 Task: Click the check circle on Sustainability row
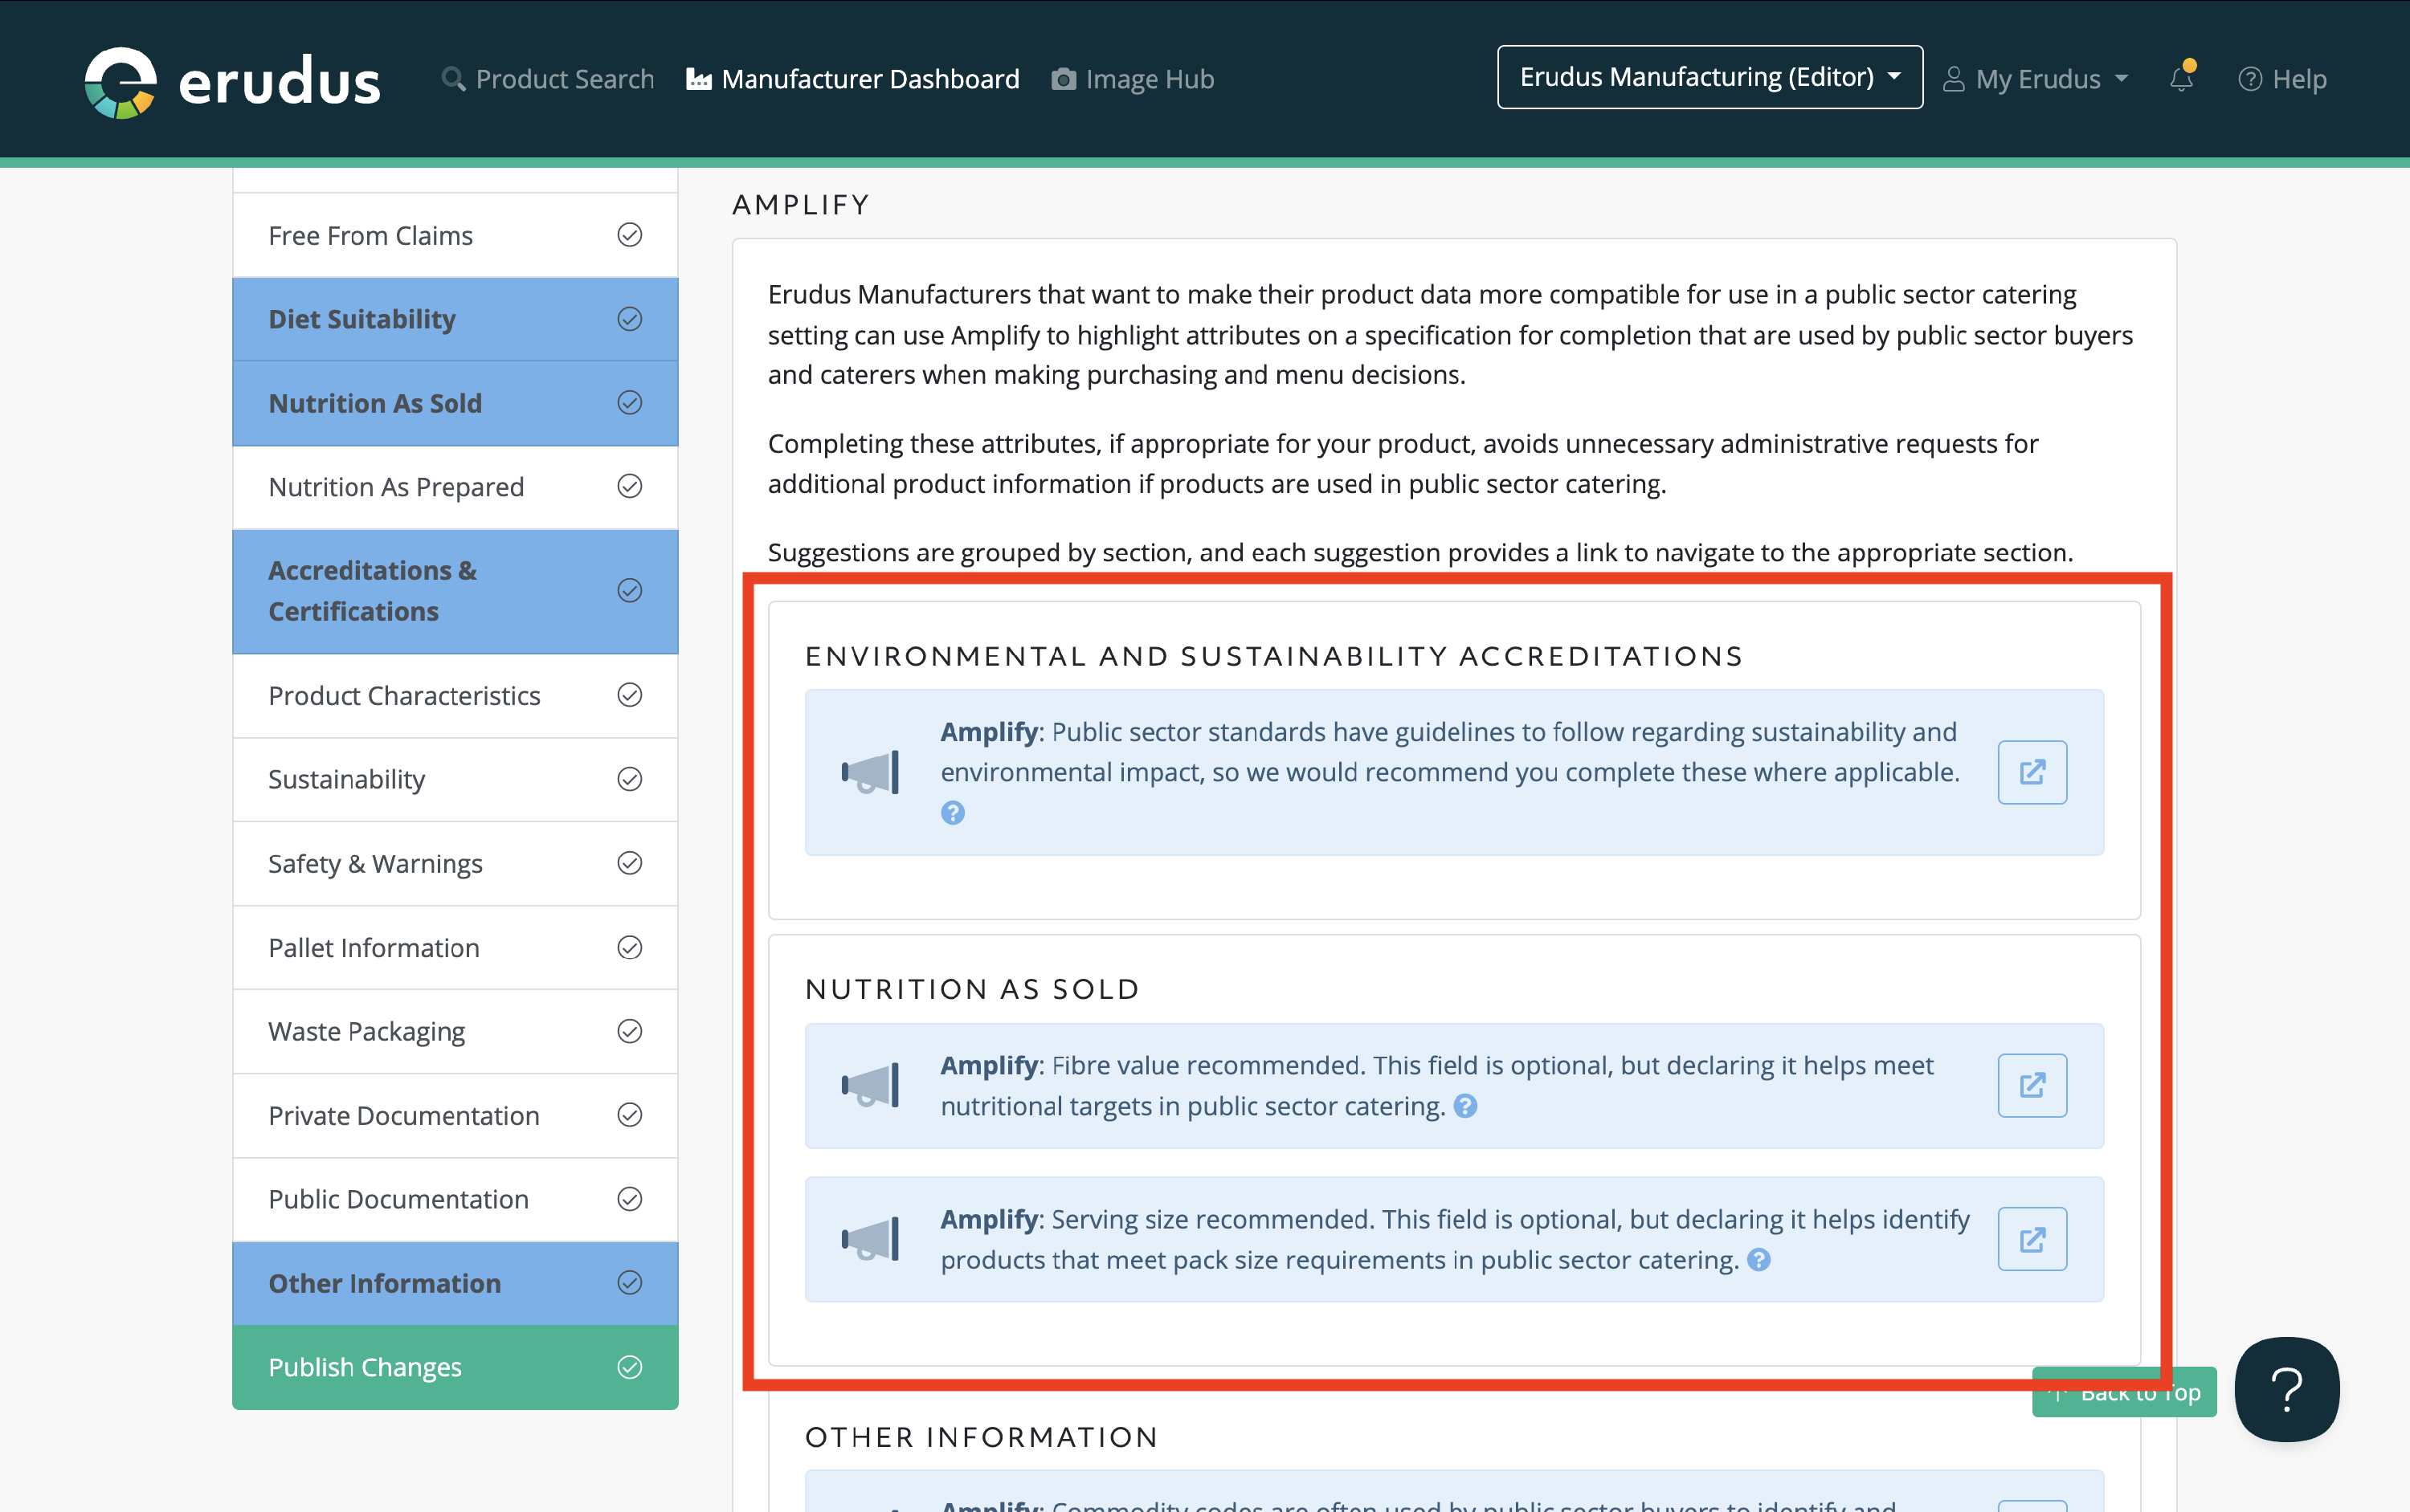click(629, 779)
